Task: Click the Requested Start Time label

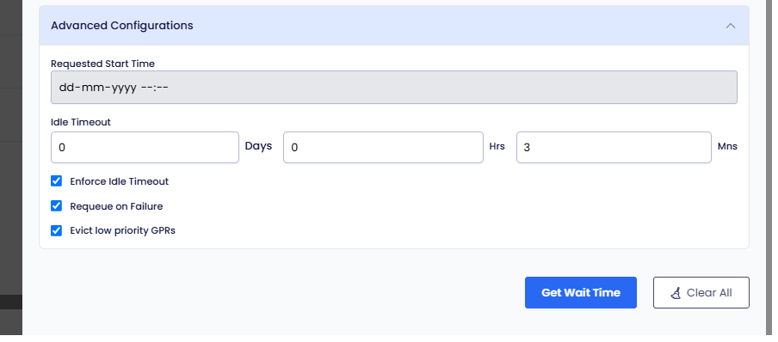Action: pos(102,64)
